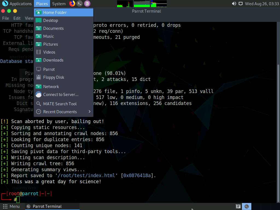Screen dimensions: 280x210
Task: Open terminal Edit menu
Action: (17, 18)
